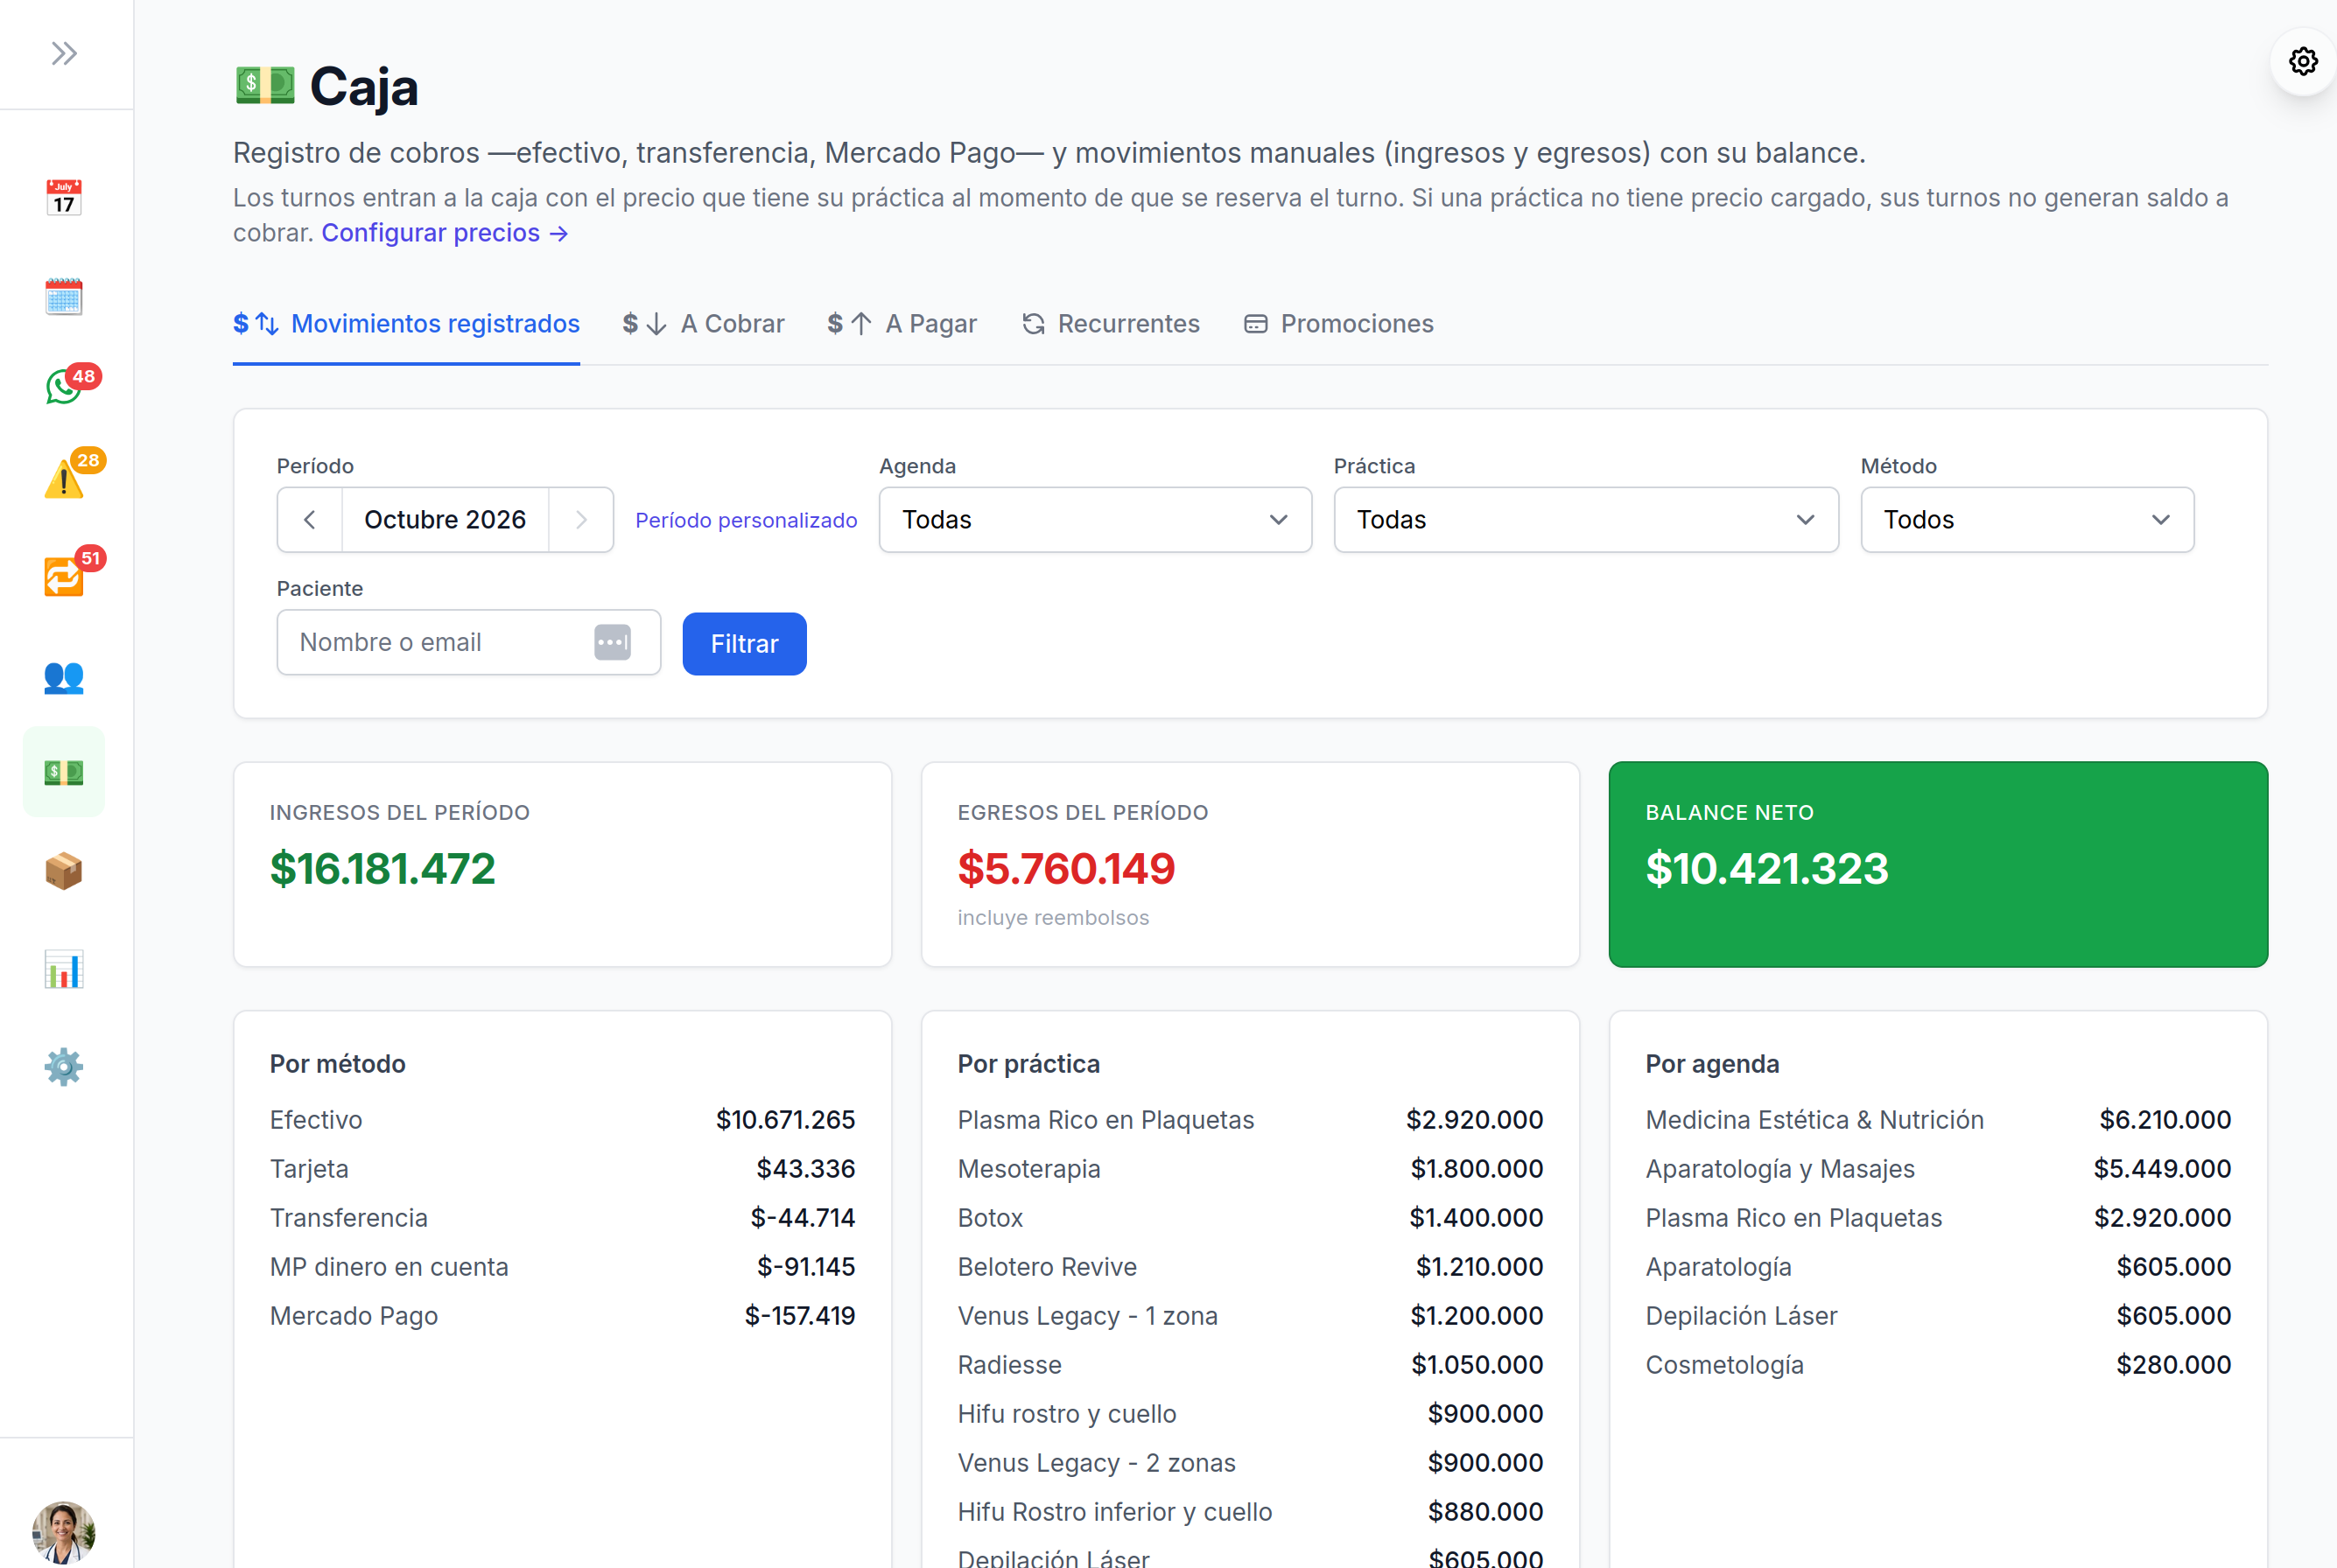Click the Botox practice row

click(x=1250, y=1218)
